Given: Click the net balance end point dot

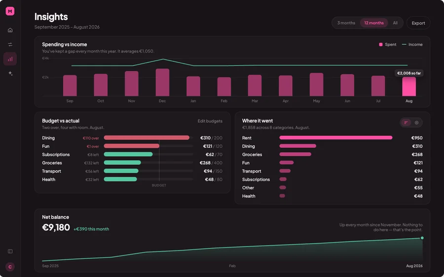Looking at the screenshot, I should pos(422,238).
